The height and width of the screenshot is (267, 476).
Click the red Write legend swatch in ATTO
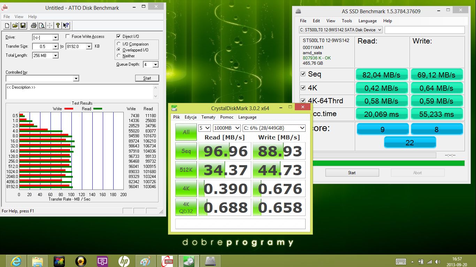[69, 109]
